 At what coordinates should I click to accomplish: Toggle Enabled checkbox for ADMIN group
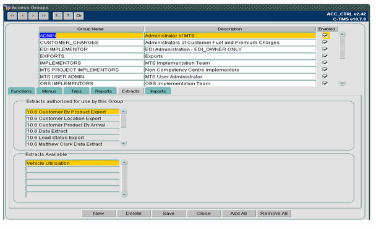(325, 35)
